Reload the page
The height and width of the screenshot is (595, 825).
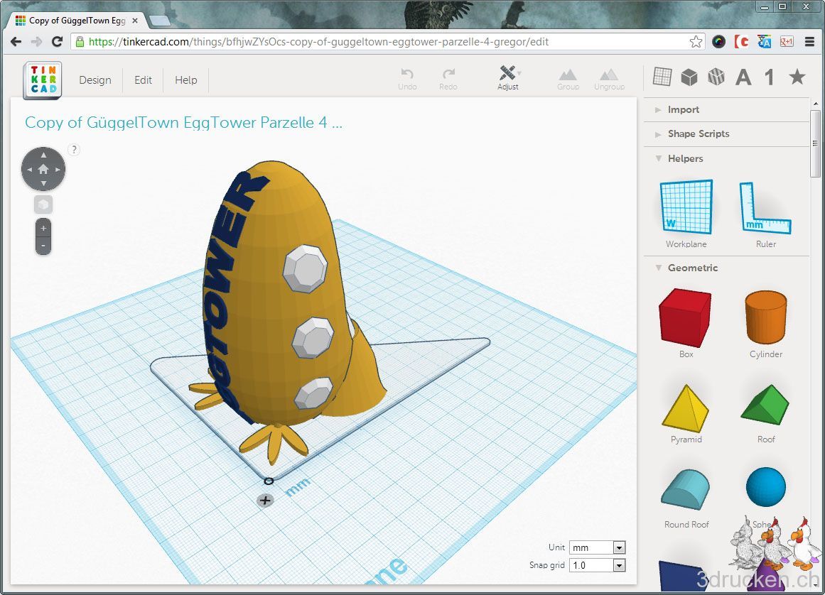pos(57,41)
